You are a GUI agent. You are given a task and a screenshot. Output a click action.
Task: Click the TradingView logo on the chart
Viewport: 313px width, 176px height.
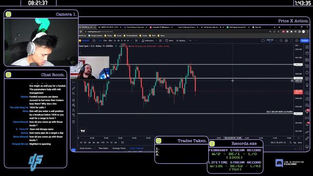click(x=83, y=131)
